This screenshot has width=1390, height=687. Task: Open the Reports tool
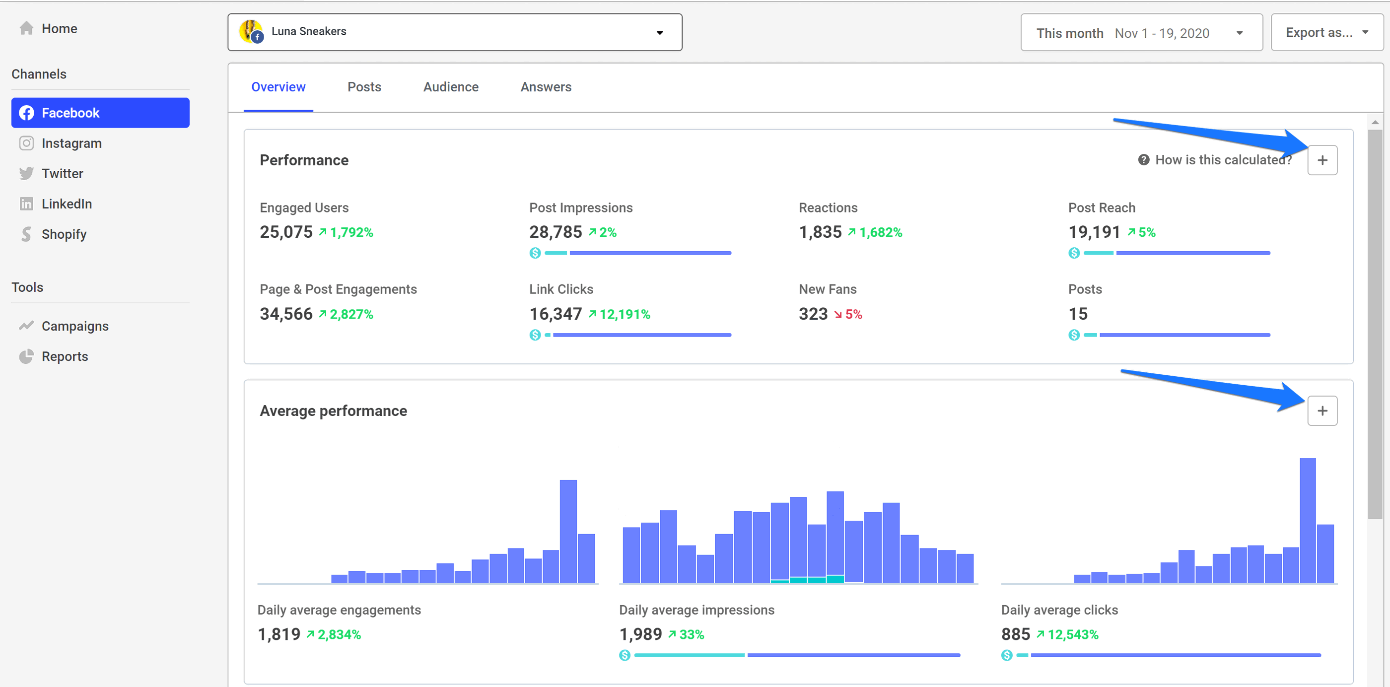[x=65, y=356]
